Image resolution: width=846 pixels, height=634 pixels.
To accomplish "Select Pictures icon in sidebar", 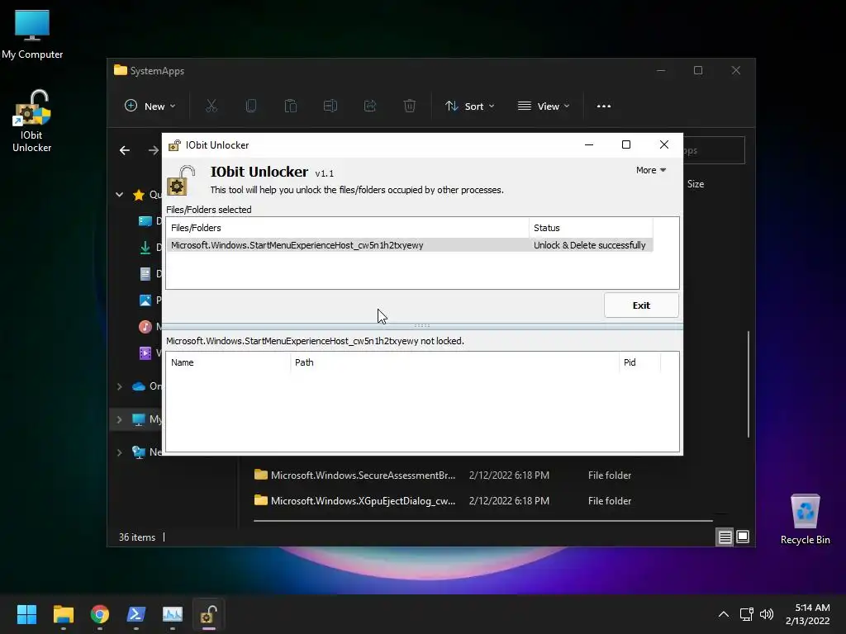I will pyautogui.click(x=145, y=300).
